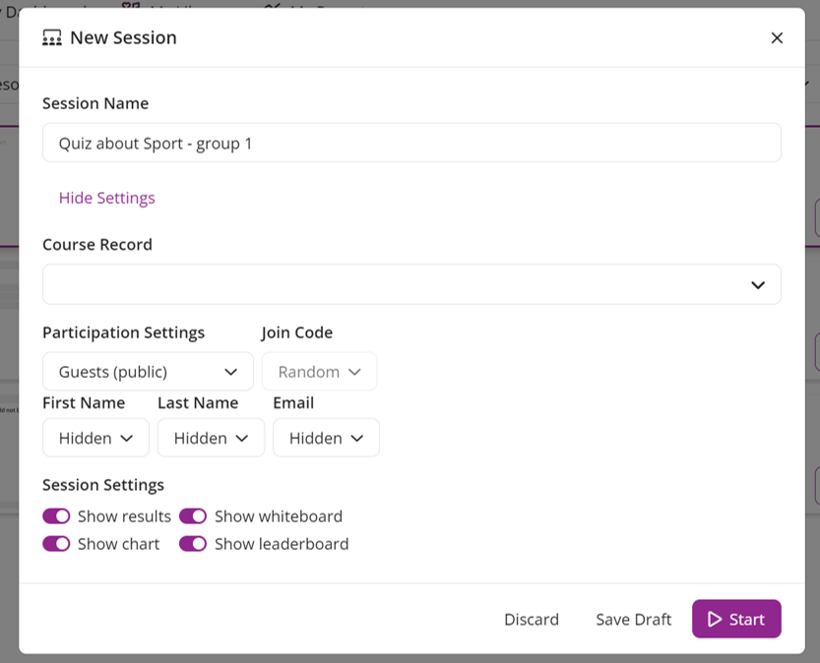This screenshot has width=820, height=663.
Task: Click the session icon beside New Session title
Action: [x=52, y=38]
